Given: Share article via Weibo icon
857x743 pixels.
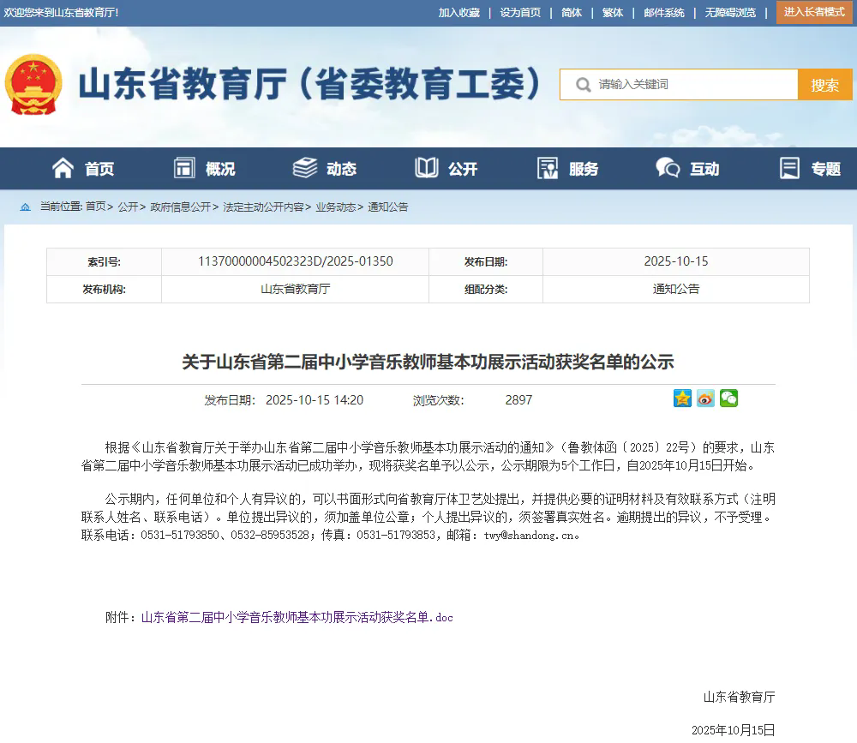Looking at the screenshot, I should [x=705, y=398].
